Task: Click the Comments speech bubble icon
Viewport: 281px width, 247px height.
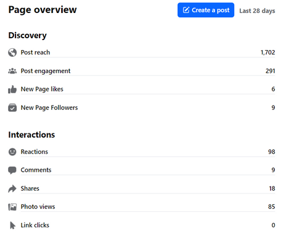Action: [12, 170]
